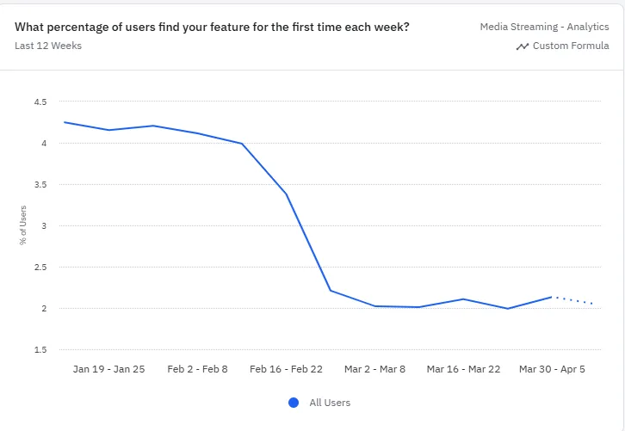Viewport: 625px width, 431px height.
Task: Click the Custom Formula label
Action: click(571, 46)
